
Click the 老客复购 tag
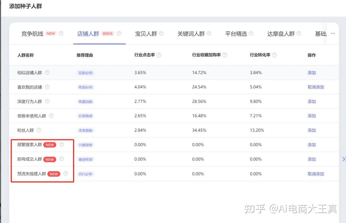point(86,130)
